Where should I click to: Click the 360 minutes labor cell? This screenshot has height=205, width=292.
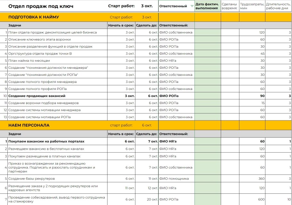pyautogui.click(x=252, y=179)
